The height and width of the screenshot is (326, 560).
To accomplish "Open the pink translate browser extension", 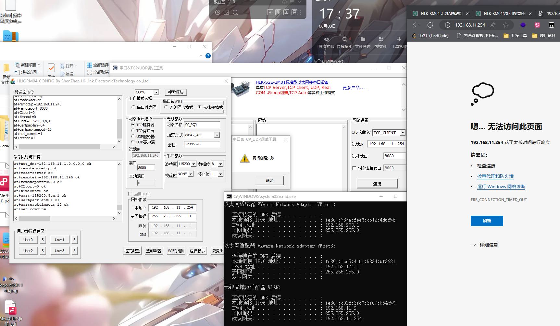I will 537,25.
